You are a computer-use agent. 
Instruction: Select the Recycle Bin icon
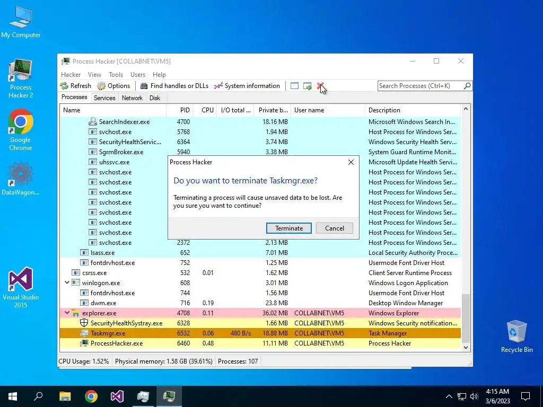coord(516,337)
